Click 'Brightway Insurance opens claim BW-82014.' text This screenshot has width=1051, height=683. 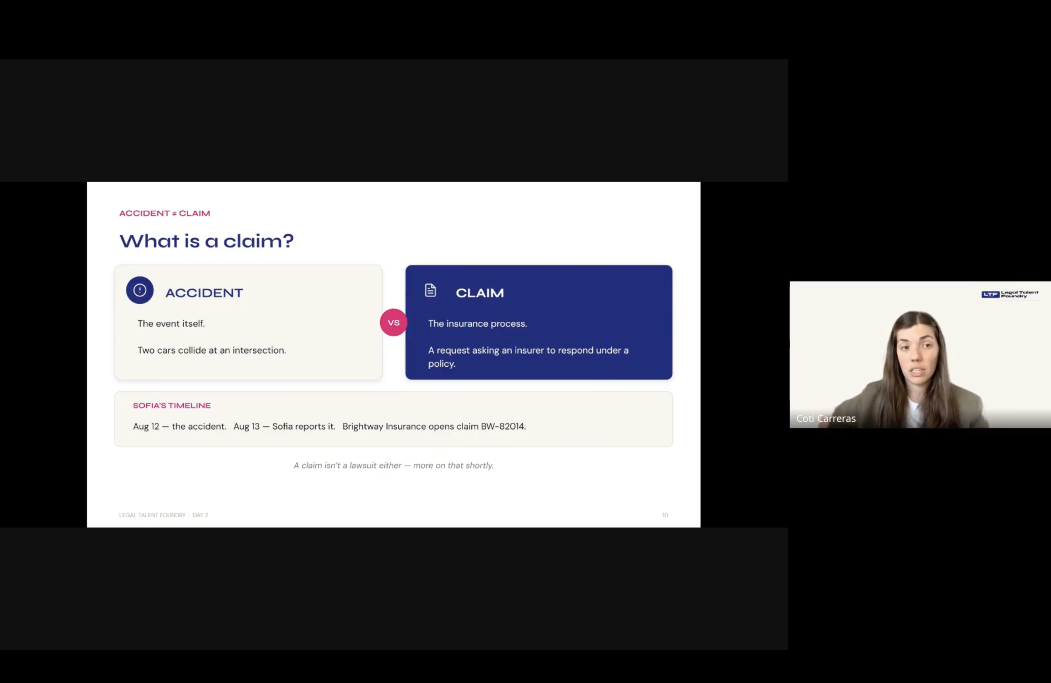(x=434, y=426)
